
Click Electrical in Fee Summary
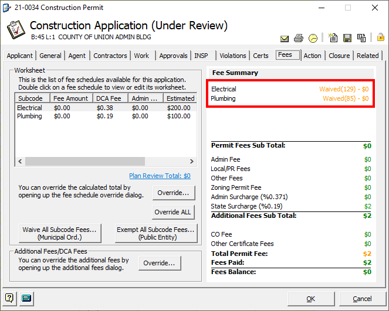pyautogui.click(x=224, y=89)
